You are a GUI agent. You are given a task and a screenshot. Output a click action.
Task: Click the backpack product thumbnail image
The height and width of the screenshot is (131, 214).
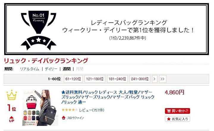pyautogui.click(x=40, y=108)
